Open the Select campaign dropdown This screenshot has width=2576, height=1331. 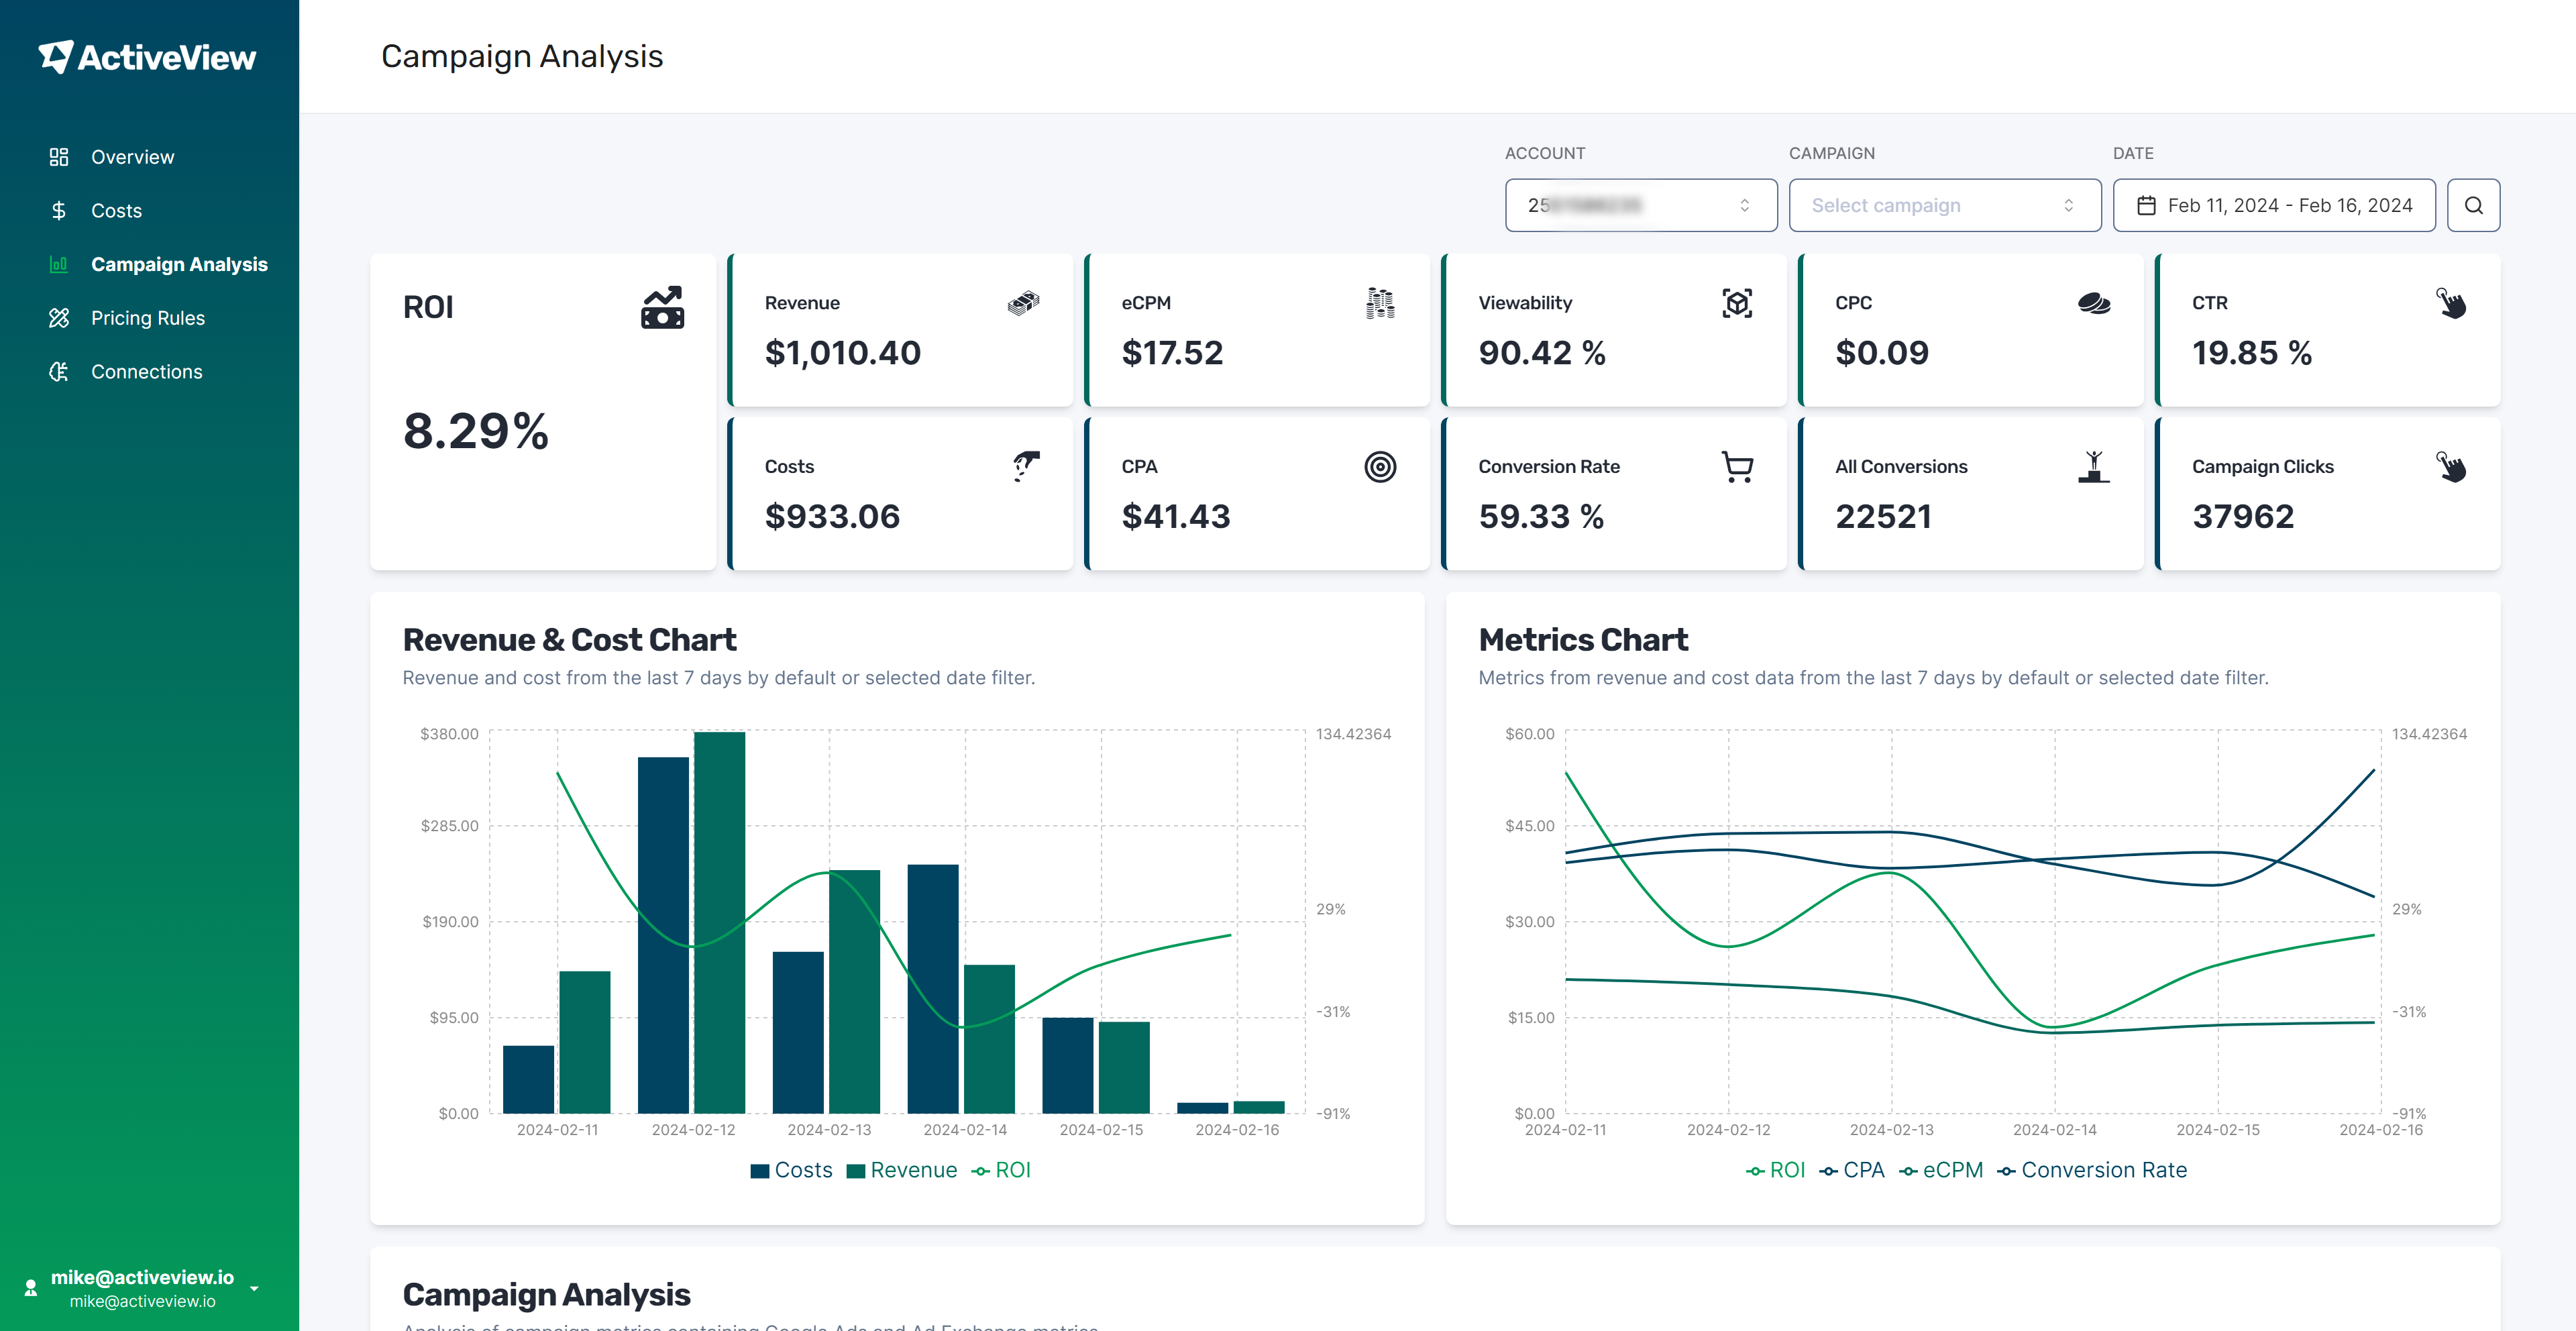tap(1944, 204)
